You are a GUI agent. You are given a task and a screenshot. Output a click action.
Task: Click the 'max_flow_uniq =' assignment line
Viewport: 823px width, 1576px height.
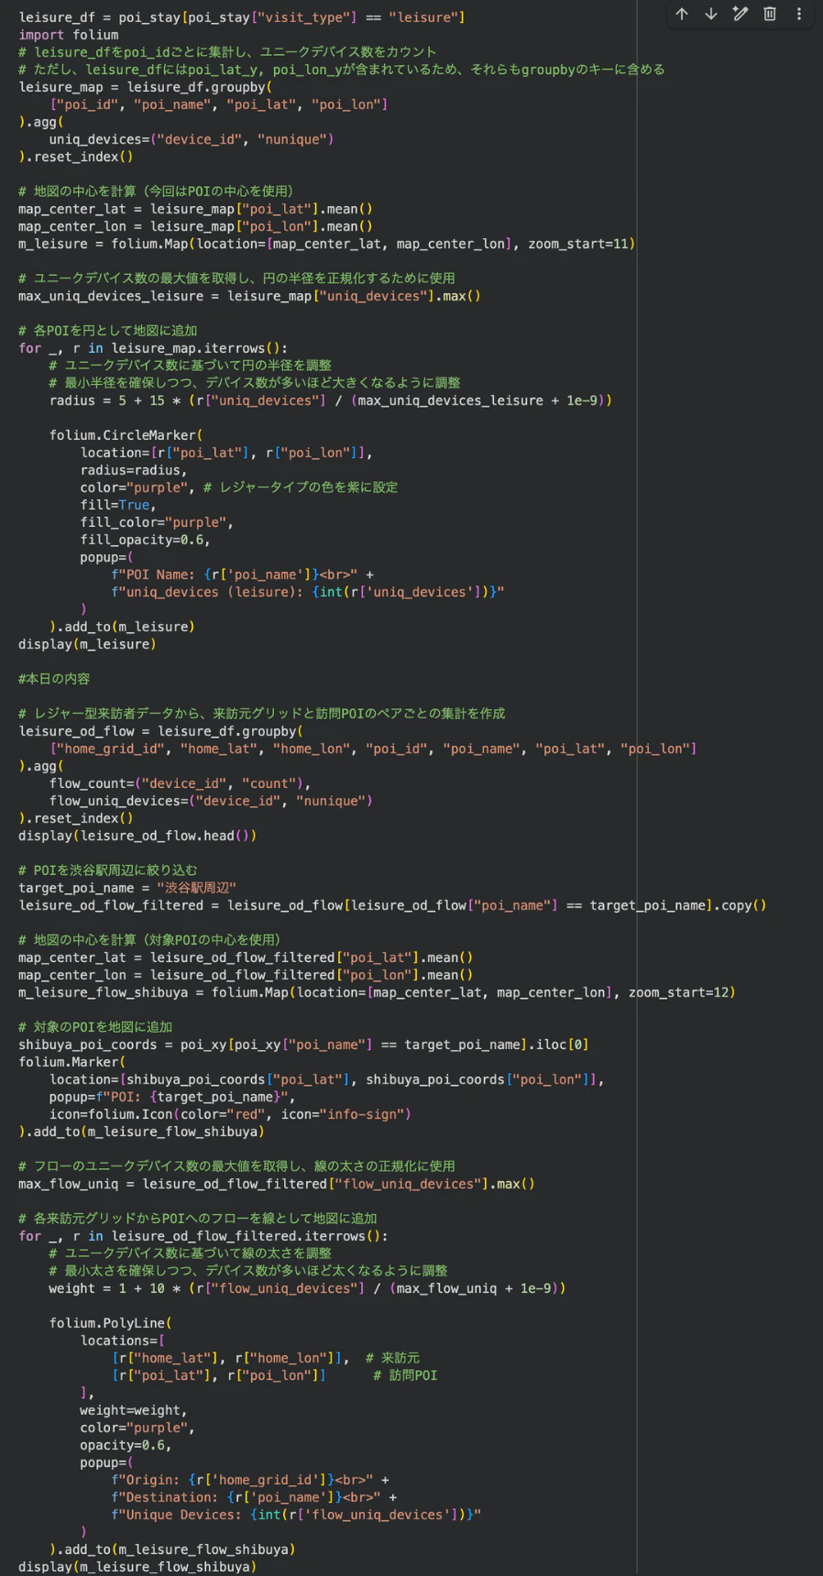[x=277, y=1184]
